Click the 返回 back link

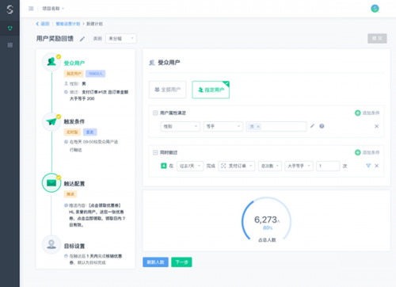point(43,24)
